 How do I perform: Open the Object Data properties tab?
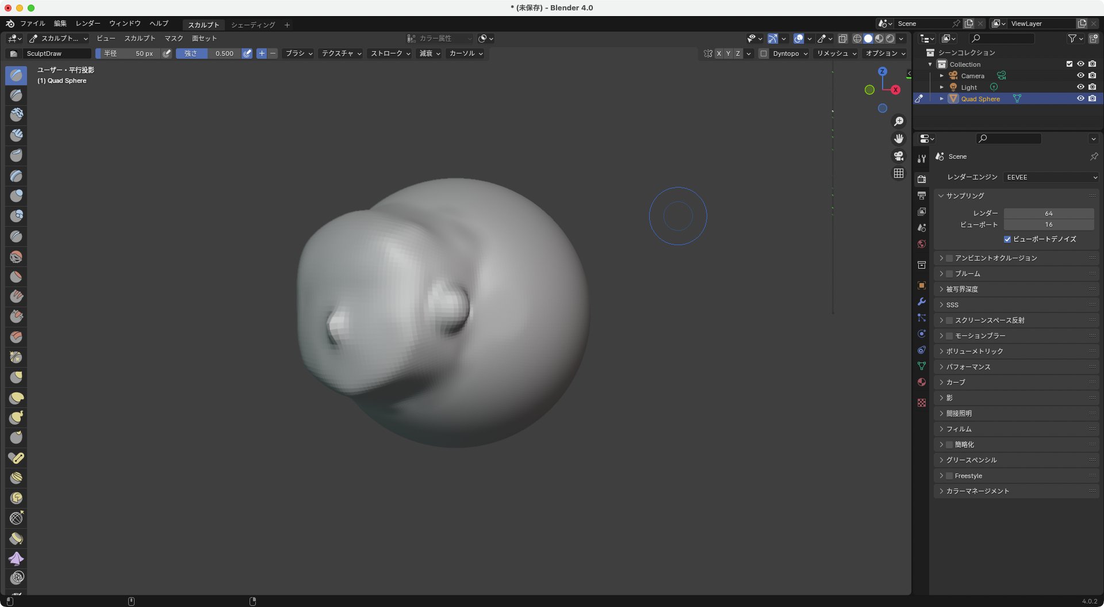click(x=922, y=366)
